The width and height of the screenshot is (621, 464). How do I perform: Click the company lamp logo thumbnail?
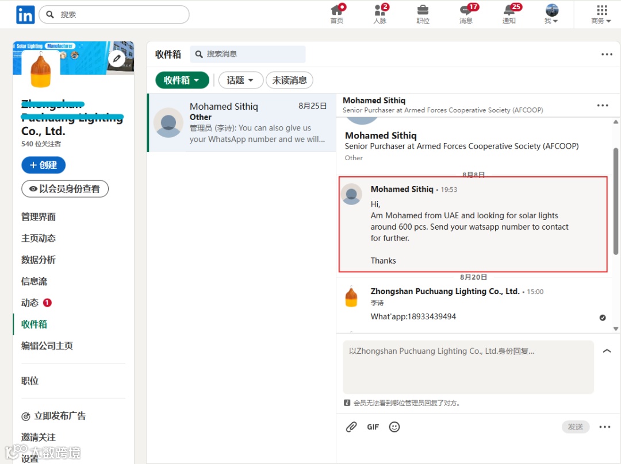(41, 71)
